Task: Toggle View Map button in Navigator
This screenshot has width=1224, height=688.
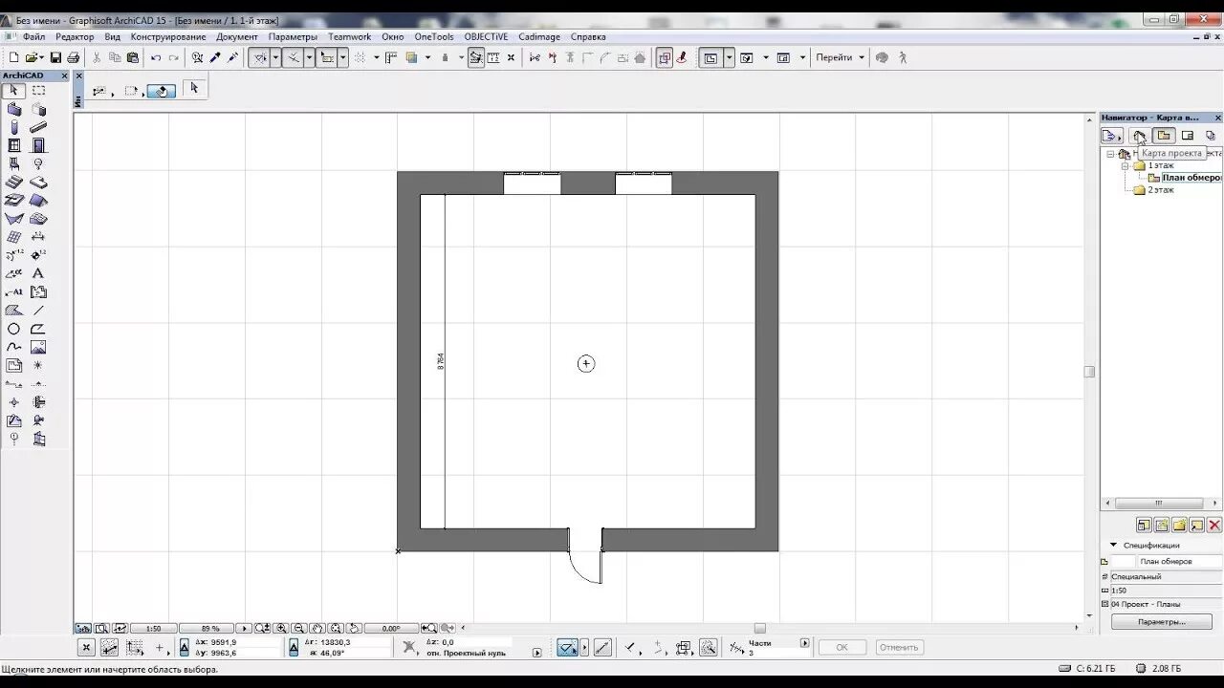Action: pos(1164,136)
